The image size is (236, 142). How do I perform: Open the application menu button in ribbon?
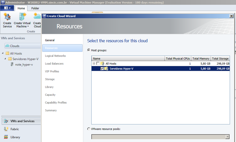7,8
